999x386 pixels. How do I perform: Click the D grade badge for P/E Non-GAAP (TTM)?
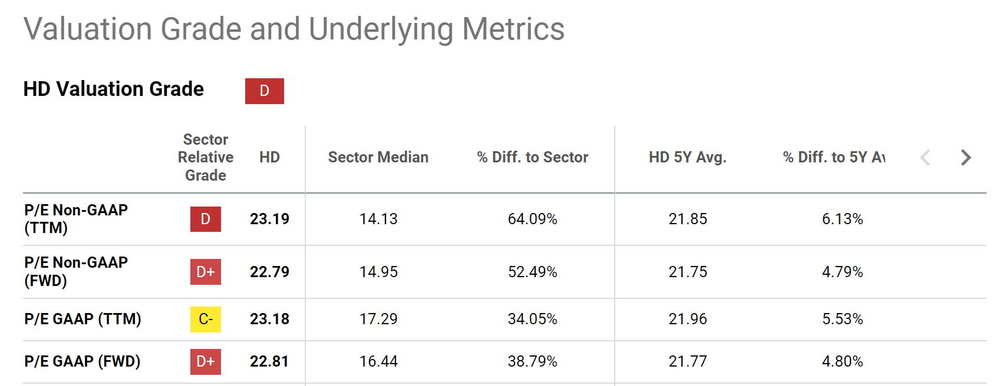point(205,219)
